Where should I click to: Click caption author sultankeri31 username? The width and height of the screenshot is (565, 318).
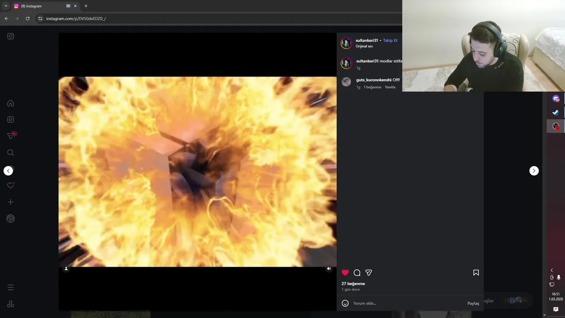tap(367, 61)
